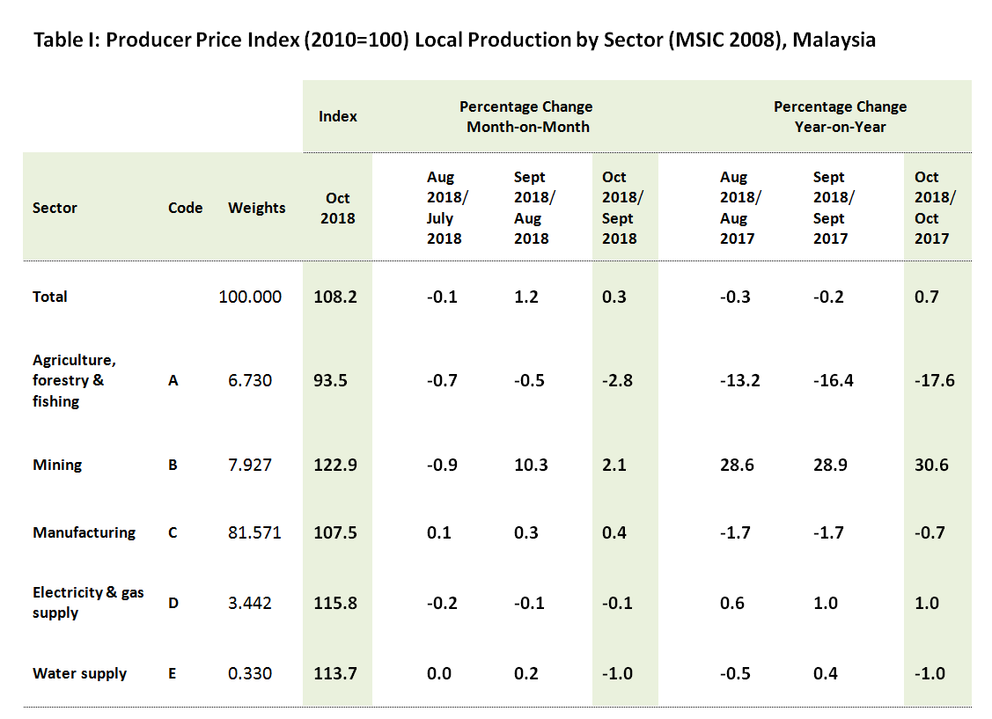Select the Manufacturing weight 81.571
The width and height of the screenshot is (992, 719).
point(254,532)
